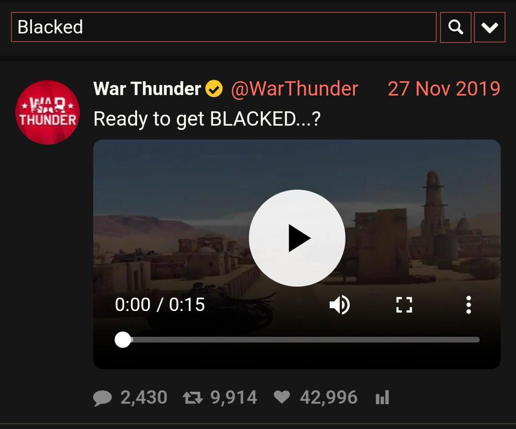Expand search options with chevron arrow
The height and width of the screenshot is (429, 516).
[489, 27]
